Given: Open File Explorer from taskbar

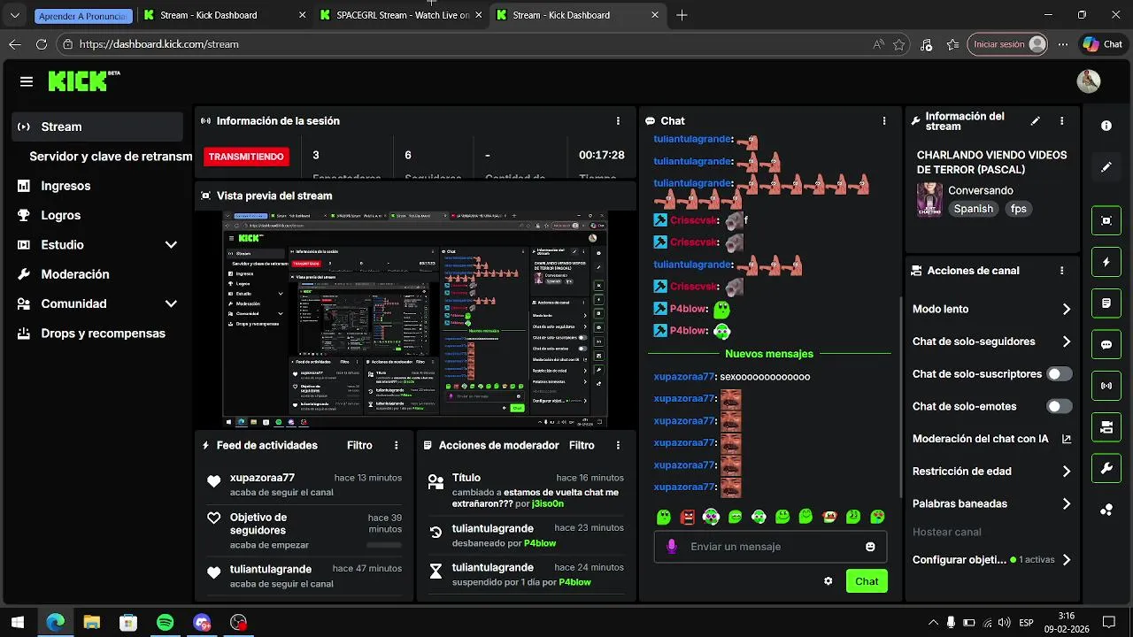Looking at the screenshot, I should [91, 623].
